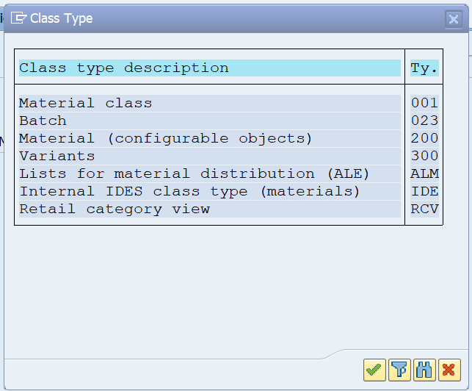Select the Material class row
This screenshot has width=472, height=391.
210,103
